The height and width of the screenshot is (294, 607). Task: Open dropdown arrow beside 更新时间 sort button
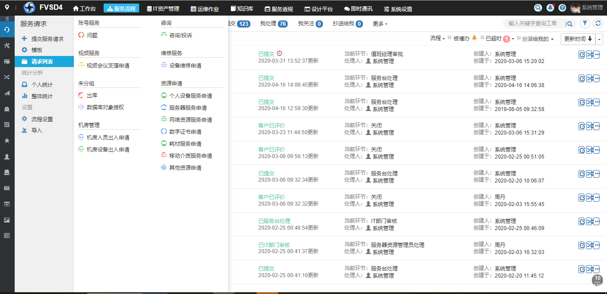point(599,39)
